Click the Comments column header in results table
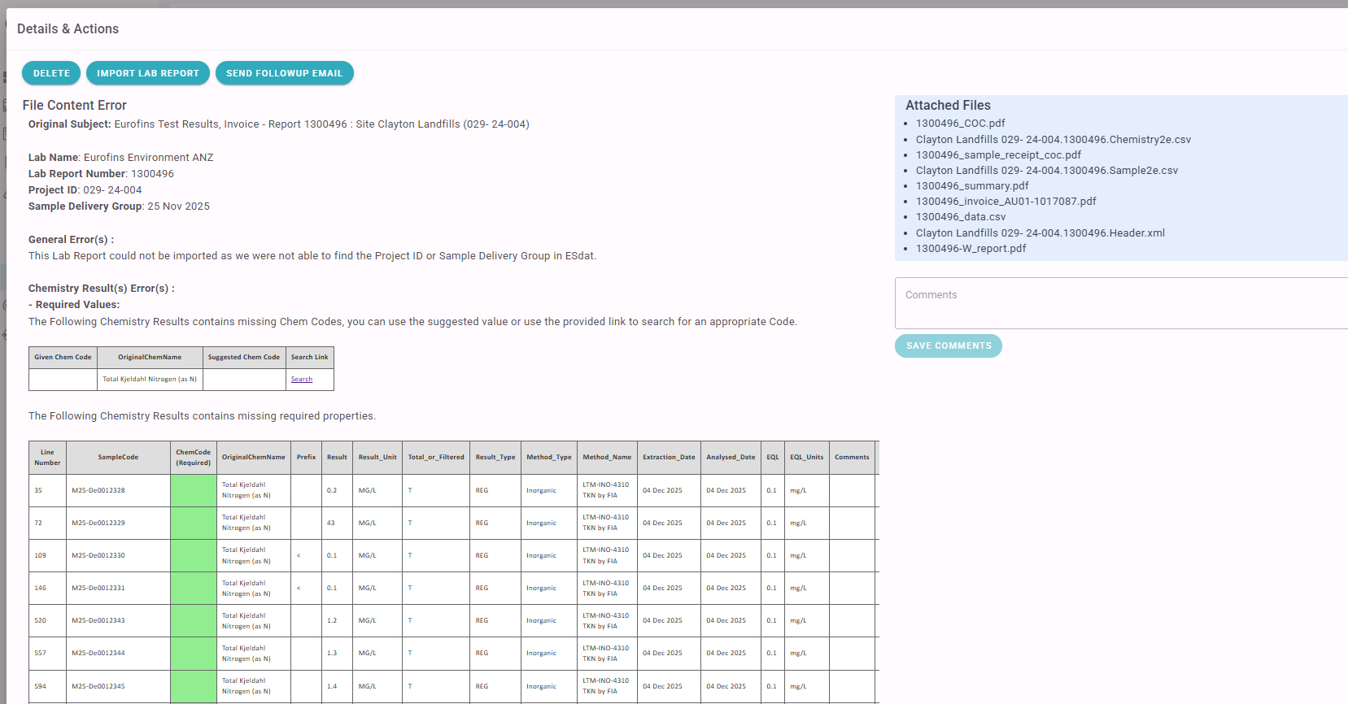This screenshot has height=704, width=1348. click(852, 458)
